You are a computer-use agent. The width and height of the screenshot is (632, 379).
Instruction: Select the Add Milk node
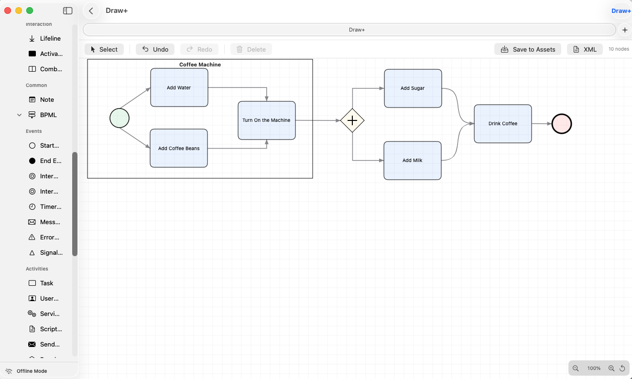[x=413, y=161]
